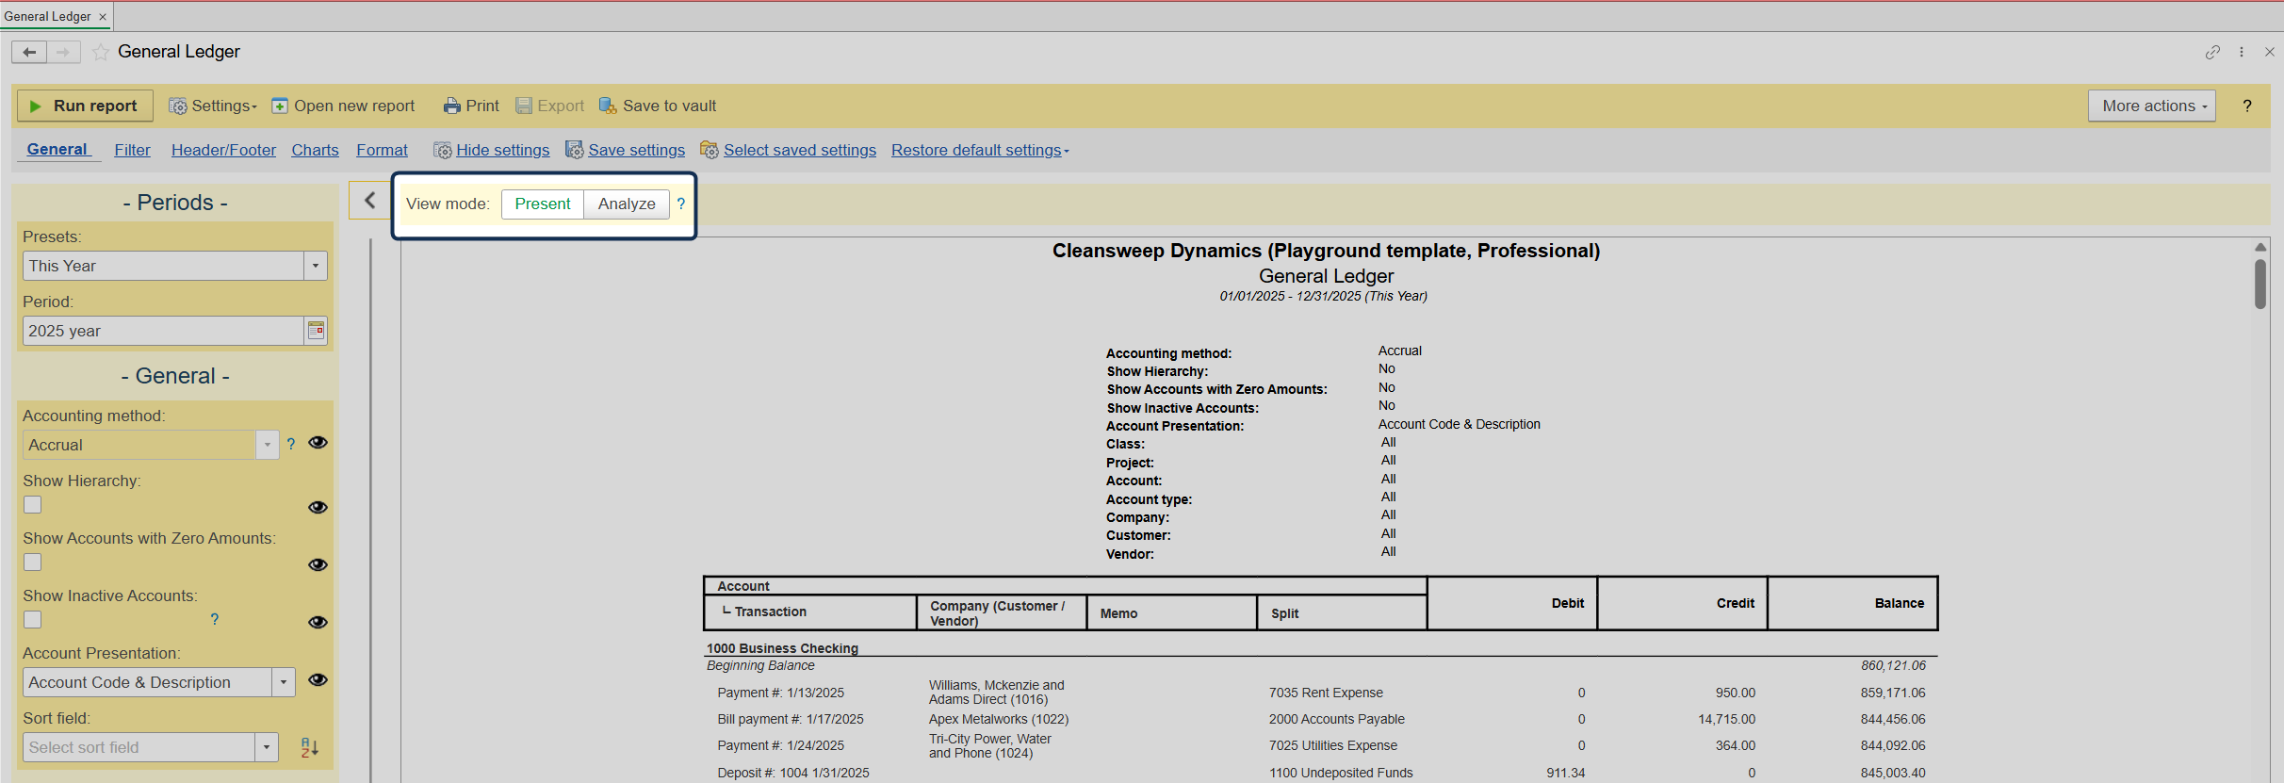Screen dimensions: 2284x783
Task: Open the Account Presentation dropdown
Action: [x=283, y=683]
